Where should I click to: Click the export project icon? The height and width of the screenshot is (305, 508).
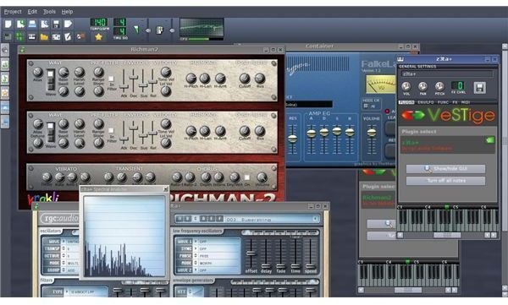pos(68,24)
